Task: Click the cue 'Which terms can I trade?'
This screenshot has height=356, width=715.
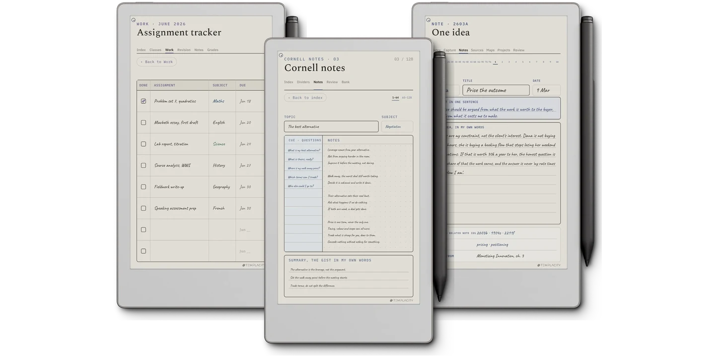Action: click(303, 177)
